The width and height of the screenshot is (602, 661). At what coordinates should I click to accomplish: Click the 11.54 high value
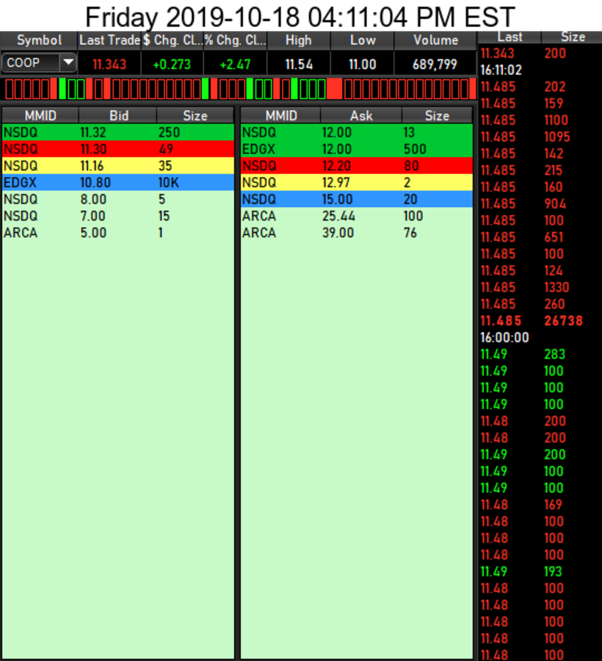(299, 65)
